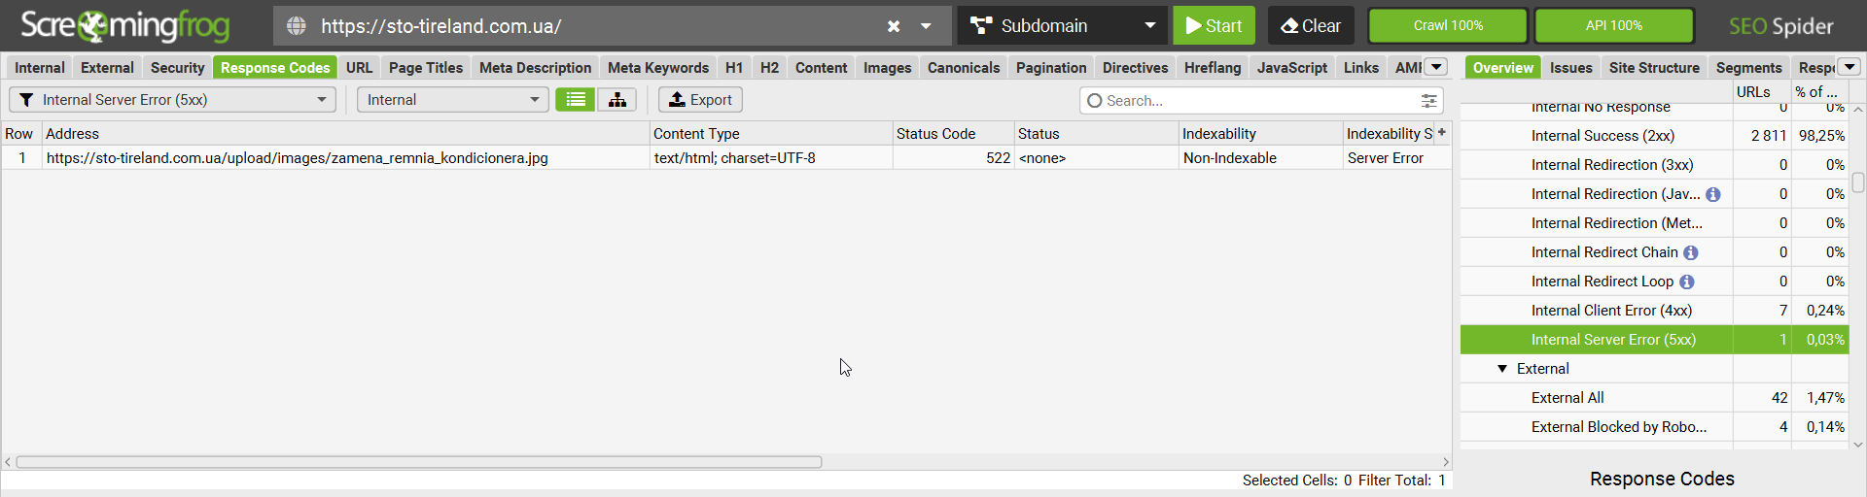Open the URL tab
The width and height of the screenshot is (1867, 497).
(x=359, y=68)
